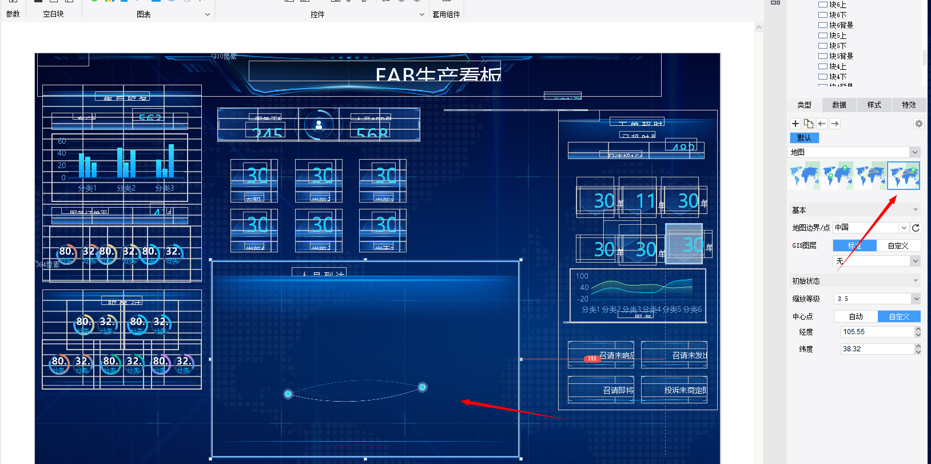
Task: Select the first plain area map thumbnail
Action: [x=805, y=176]
